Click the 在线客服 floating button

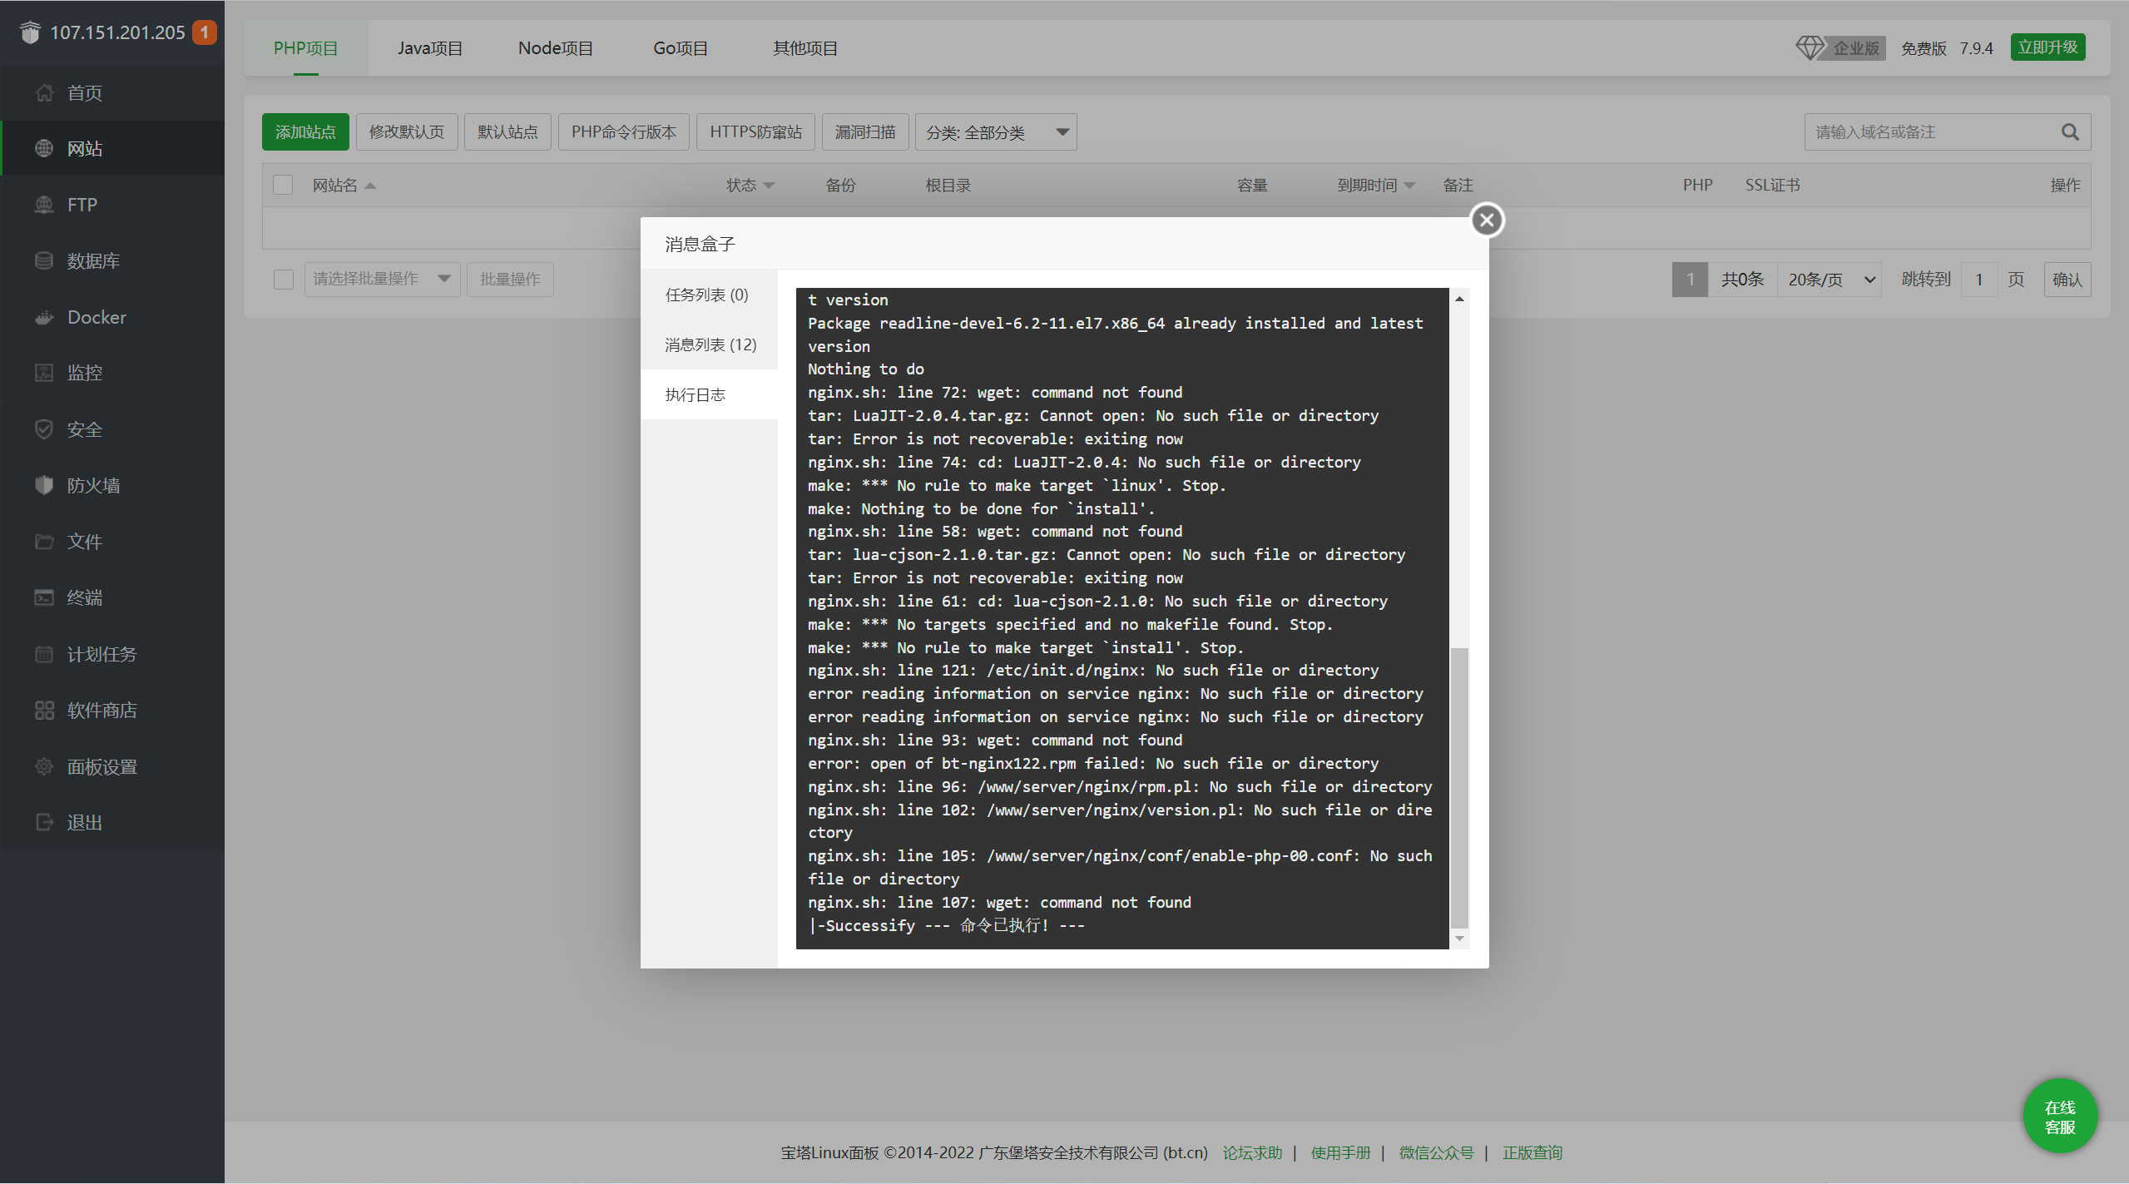(x=2060, y=1117)
